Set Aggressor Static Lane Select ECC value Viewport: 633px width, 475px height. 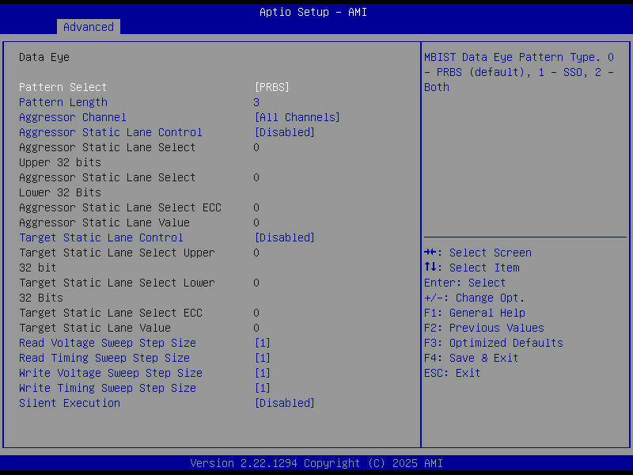pyautogui.click(x=256, y=207)
